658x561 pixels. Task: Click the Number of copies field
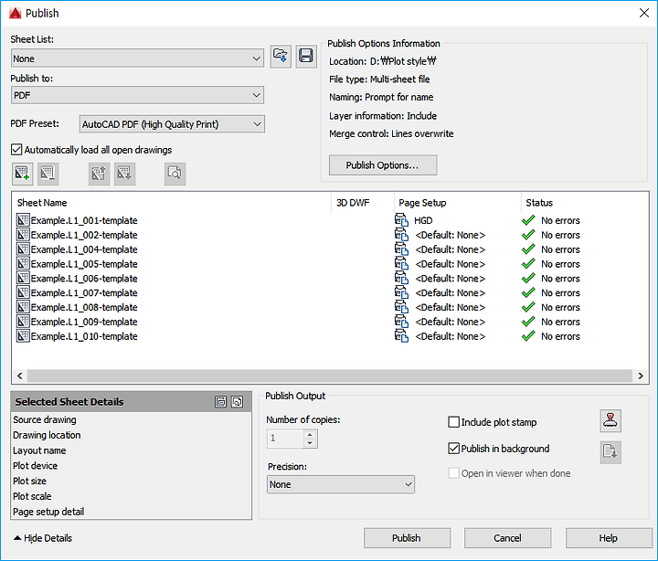(x=286, y=439)
